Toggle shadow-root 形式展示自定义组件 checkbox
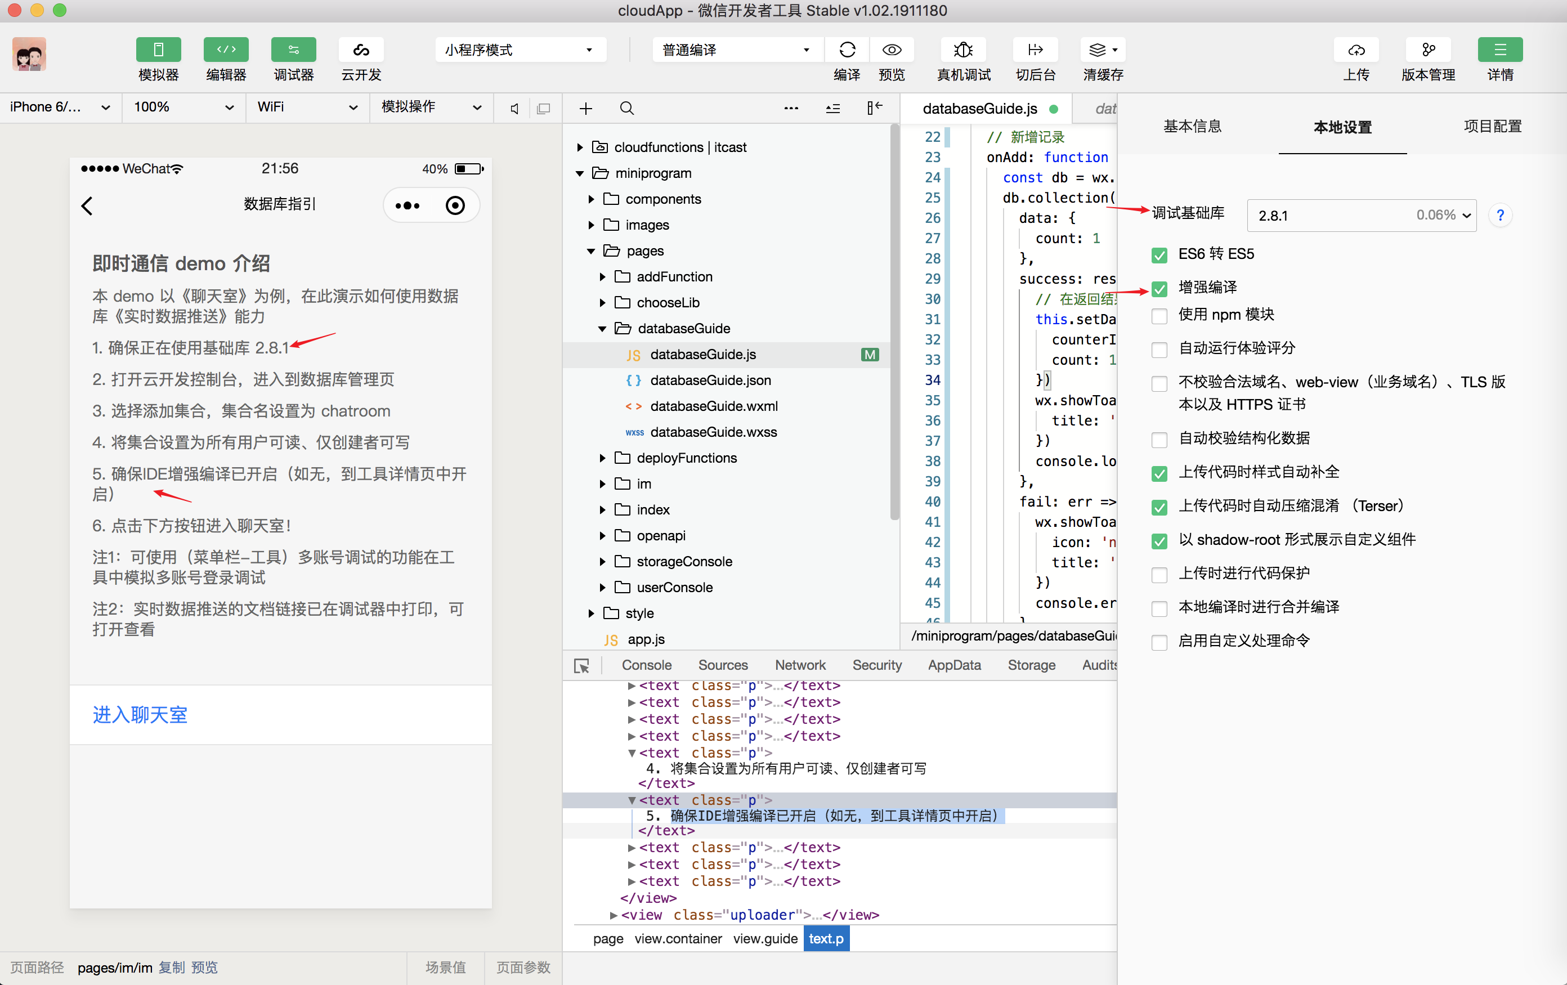The height and width of the screenshot is (985, 1567). click(x=1159, y=541)
